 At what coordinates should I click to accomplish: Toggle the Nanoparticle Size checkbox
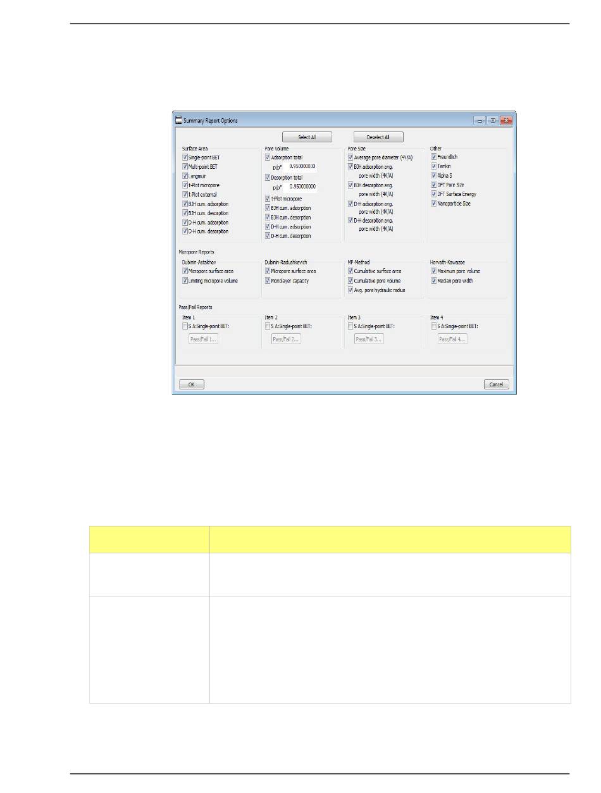click(x=434, y=204)
